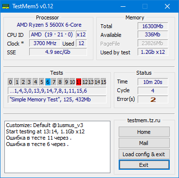The height and width of the screenshot is (178, 179).
Task: Select test box number 13
Action: [x=91, y=82]
